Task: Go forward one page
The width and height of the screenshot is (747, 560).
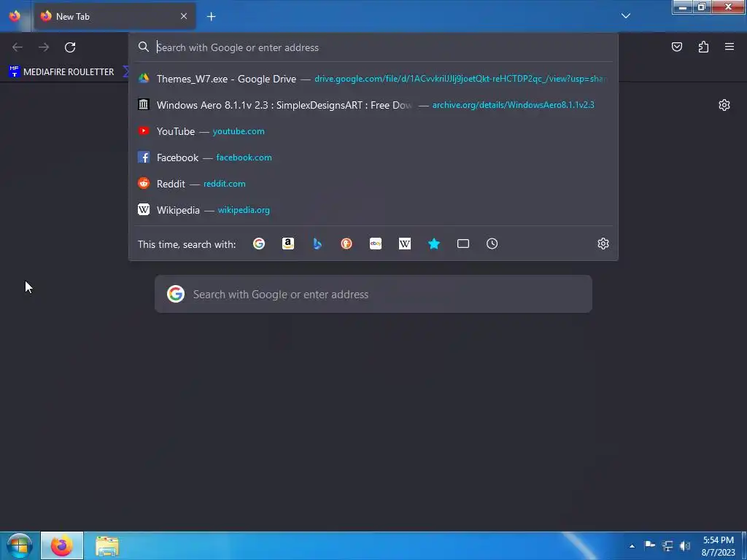Action: point(44,47)
